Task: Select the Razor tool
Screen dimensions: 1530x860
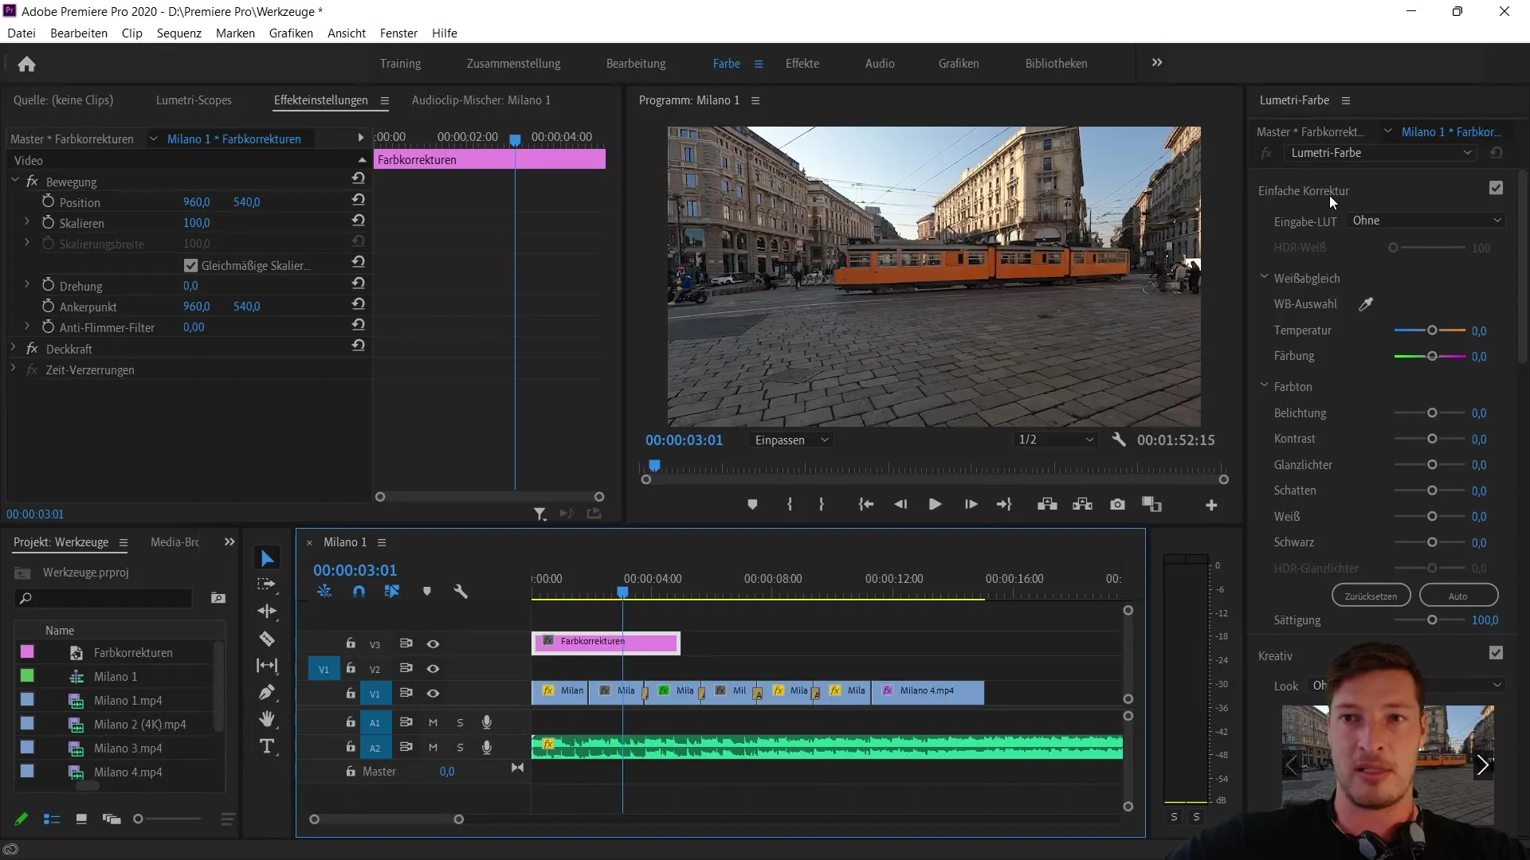Action: 267,639
